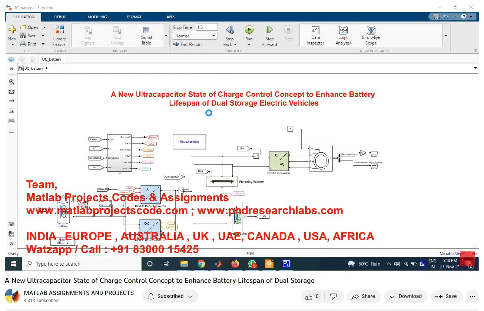Download the YouTube video

[x=406, y=297]
